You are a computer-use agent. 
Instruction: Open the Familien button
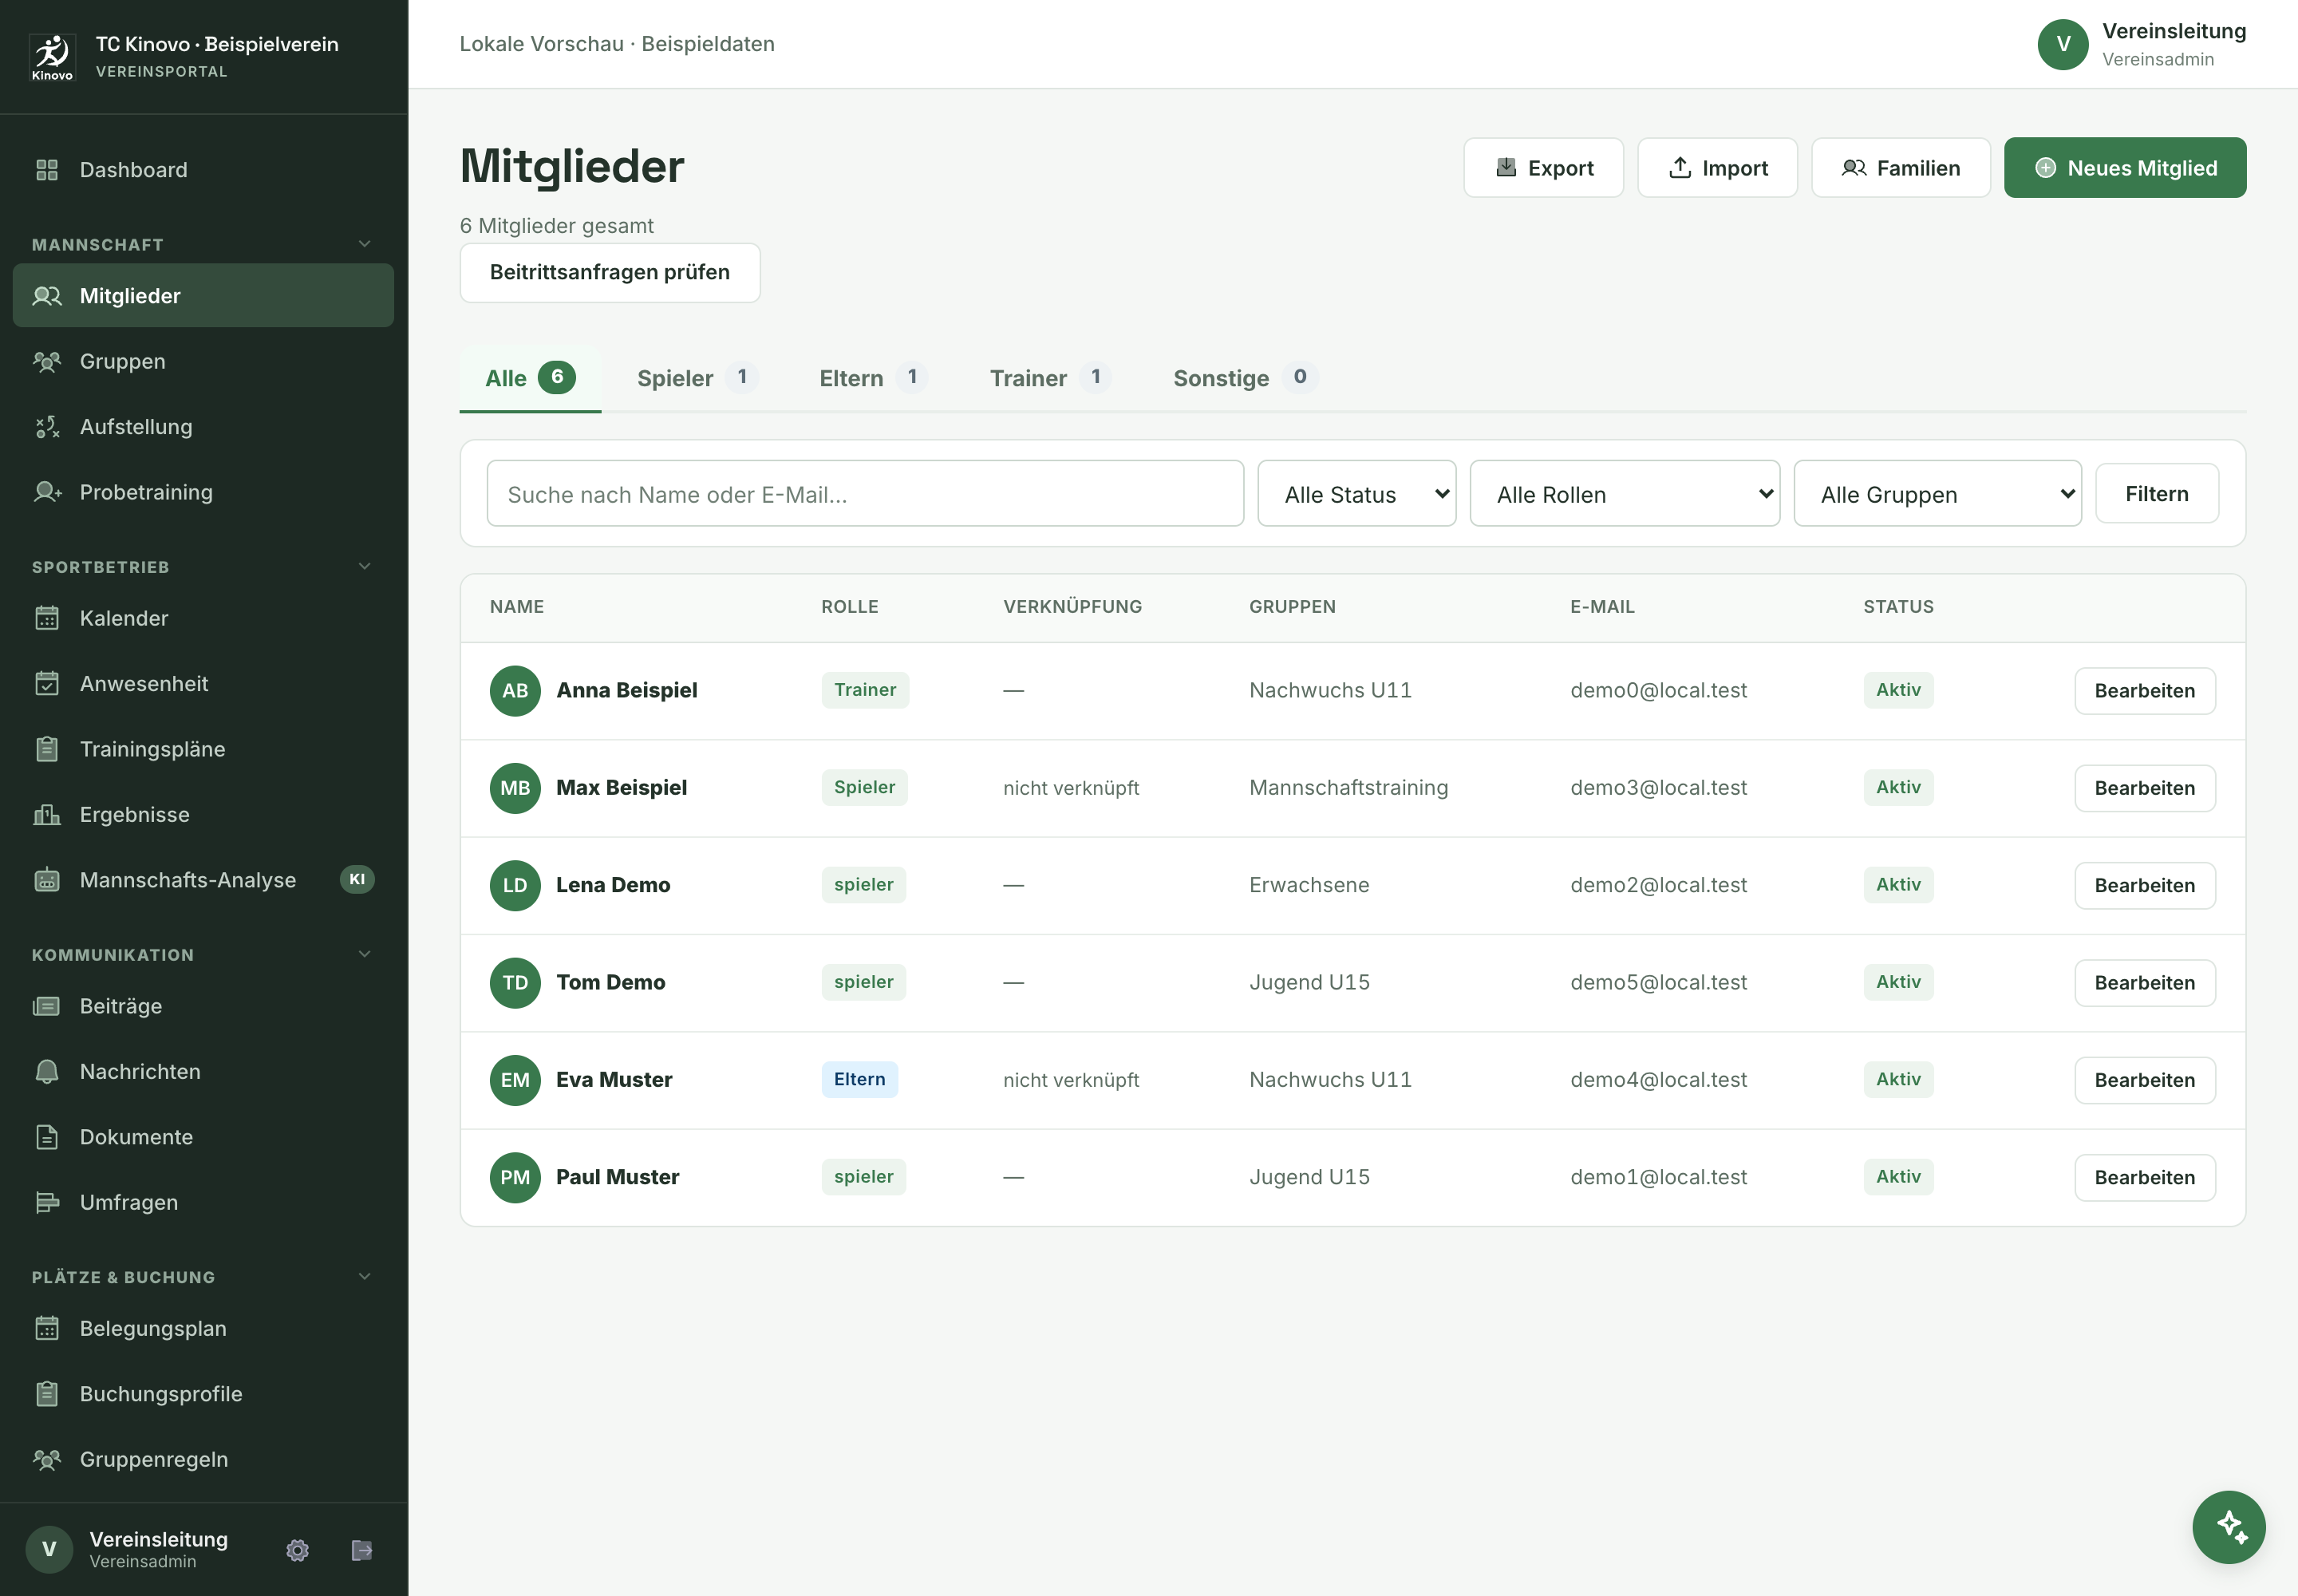[x=1900, y=168]
